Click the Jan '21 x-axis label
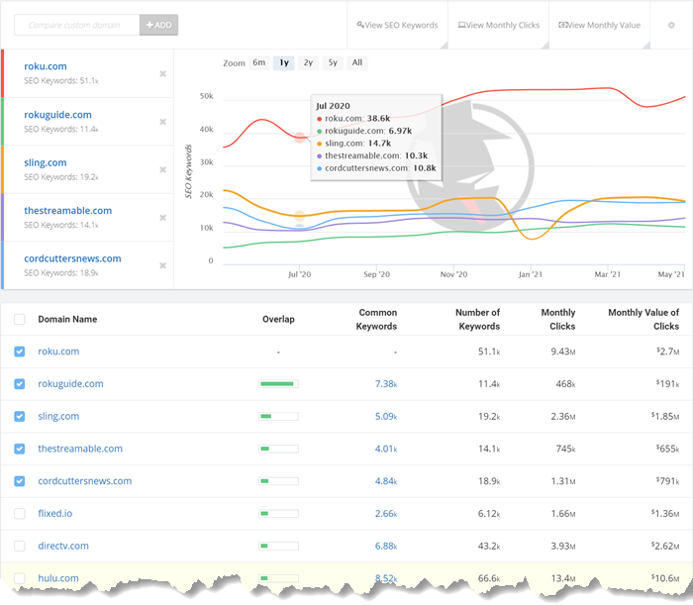The image size is (693, 605). pos(531,274)
